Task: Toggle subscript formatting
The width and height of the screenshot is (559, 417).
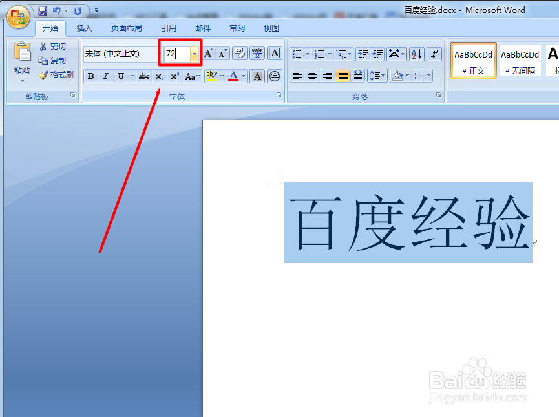Action: click(x=160, y=76)
